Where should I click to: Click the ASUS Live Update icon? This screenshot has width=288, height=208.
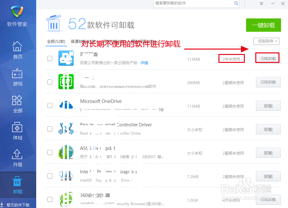point(66,152)
